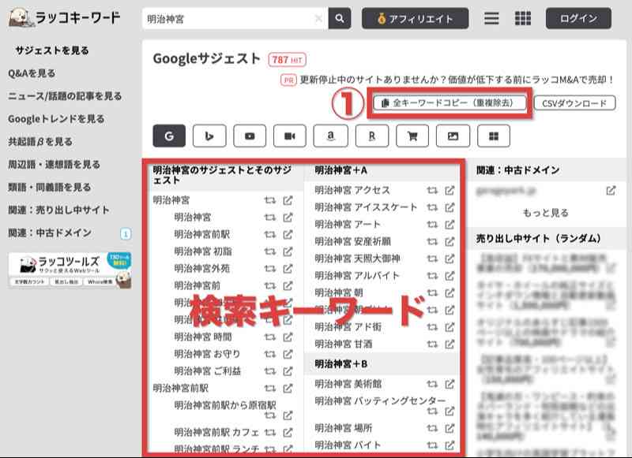Click keyword text 明治神宮 アド街
Screen dimensions: 632x458
[x=348, y=327]
